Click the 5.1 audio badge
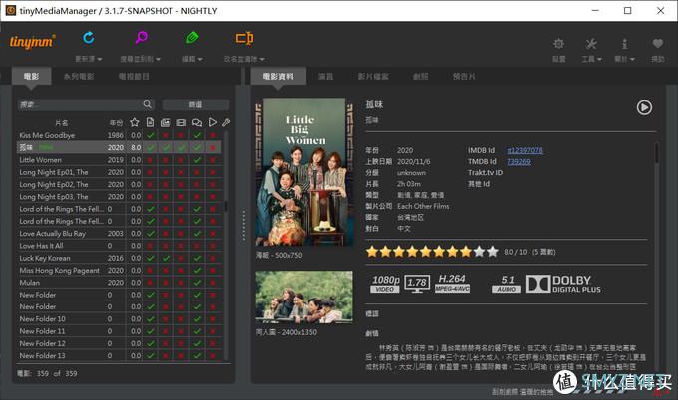This screenshot has width=678, height=400. point(507,284)
